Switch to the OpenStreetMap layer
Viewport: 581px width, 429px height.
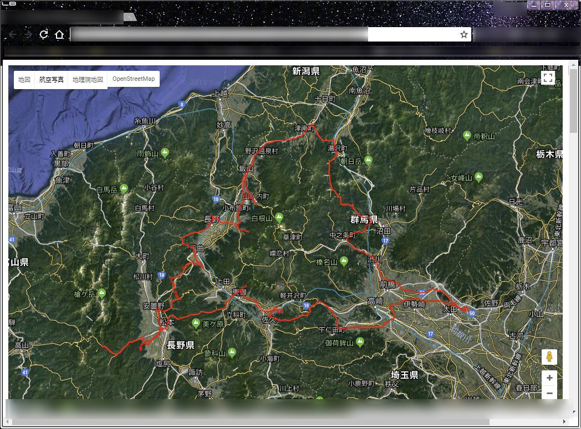(134, 79)
